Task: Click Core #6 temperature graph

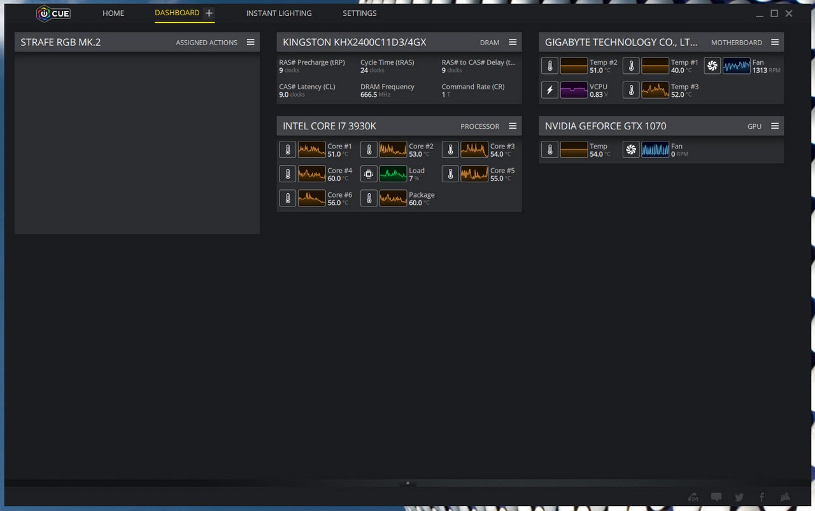Action: pos(312,198)
